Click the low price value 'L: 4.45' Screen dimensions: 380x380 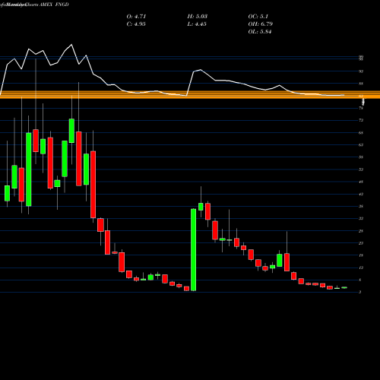(197, 24)
